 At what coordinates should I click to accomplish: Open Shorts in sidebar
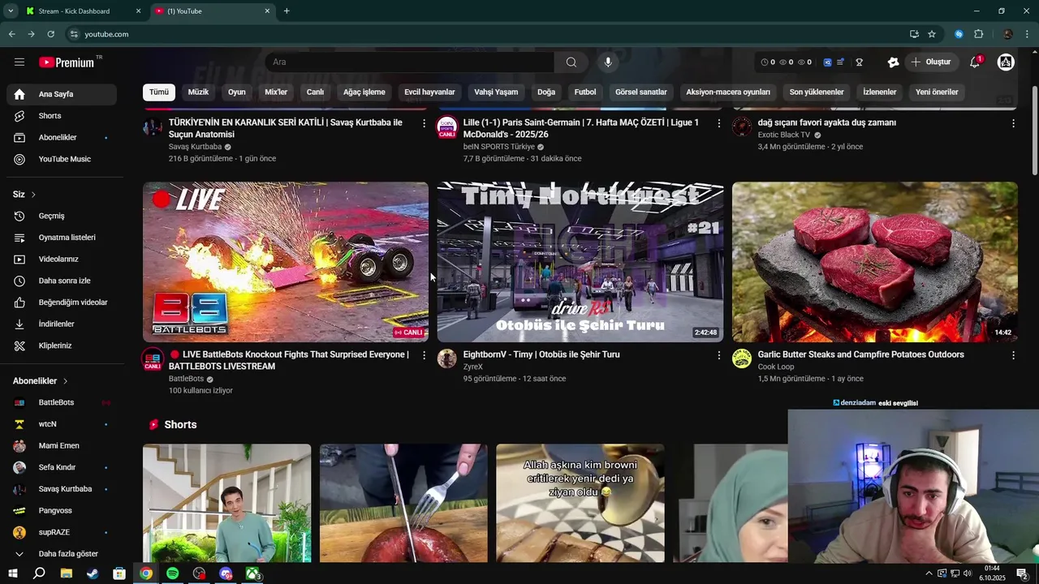62,116
